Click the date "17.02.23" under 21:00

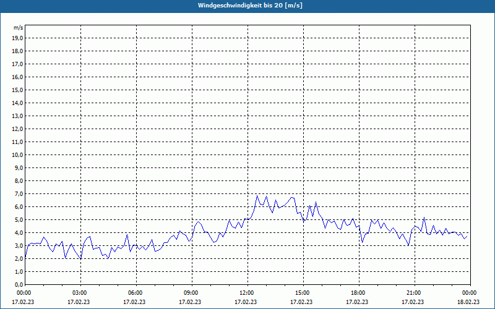(413, 302)
